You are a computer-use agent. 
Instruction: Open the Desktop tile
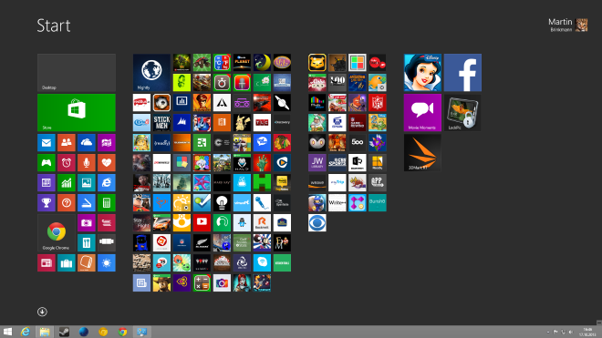click(77, 73)
